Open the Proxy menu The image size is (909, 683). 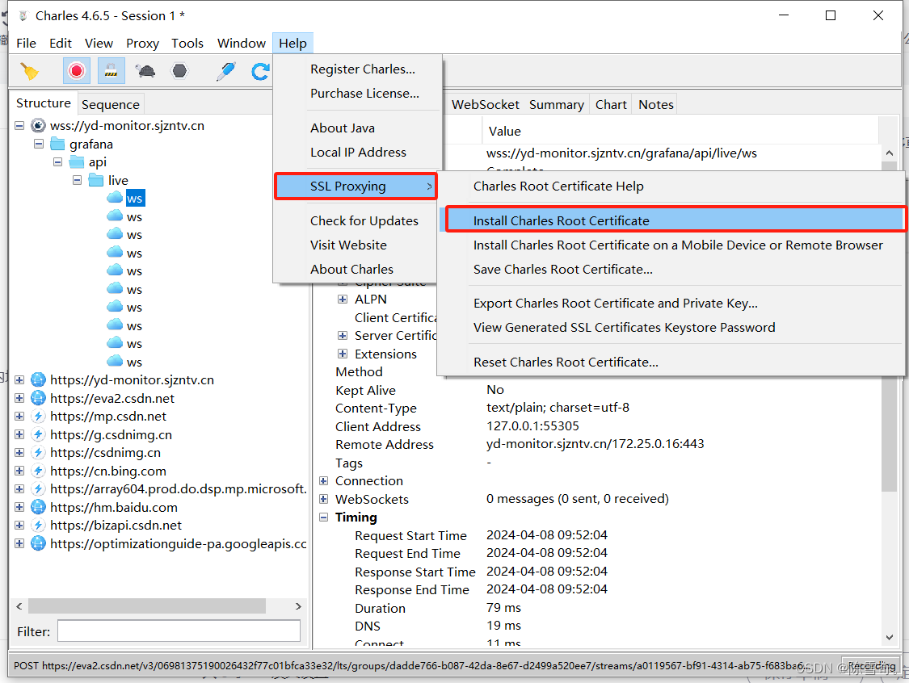[142, 44]
